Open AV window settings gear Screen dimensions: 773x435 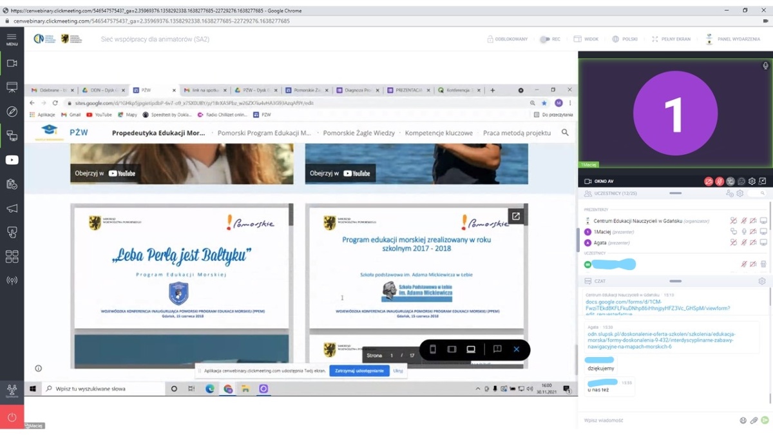(752, 182)
